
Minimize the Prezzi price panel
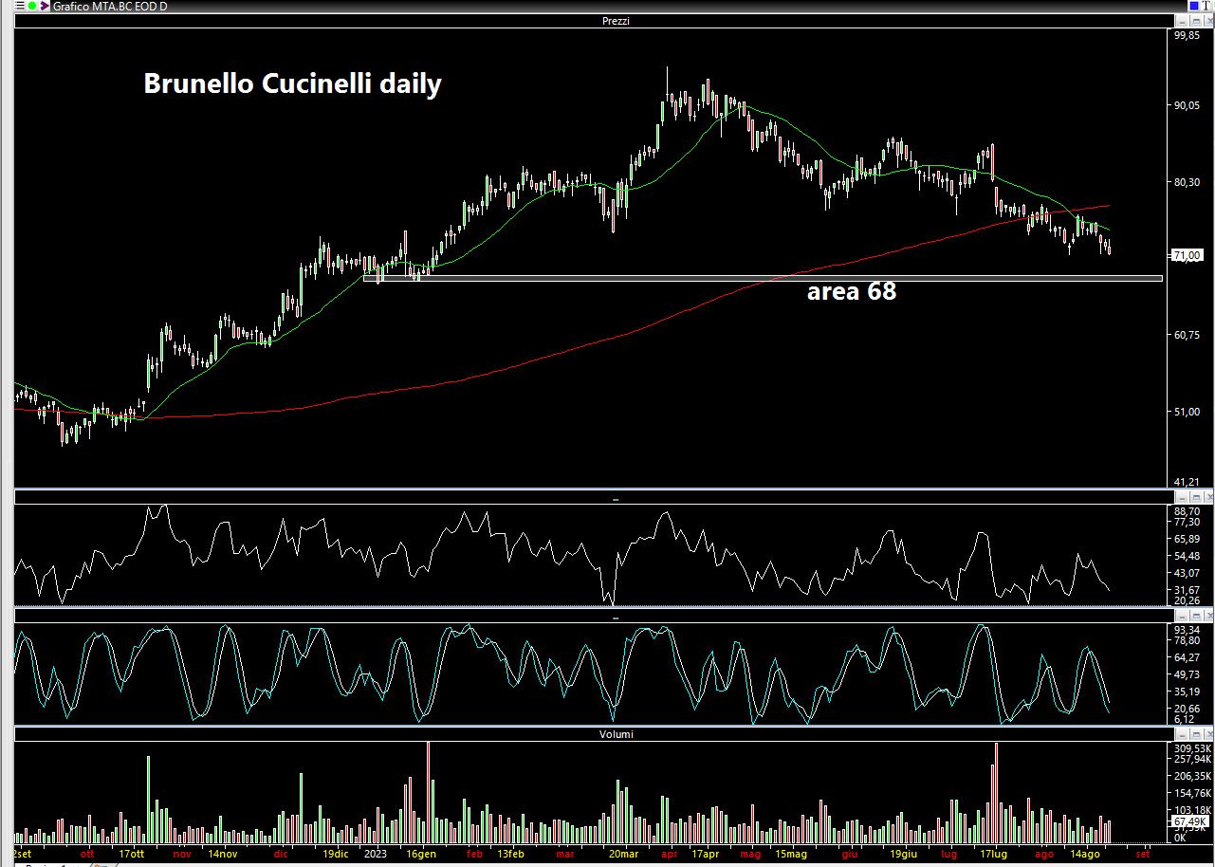[1182, 22]
